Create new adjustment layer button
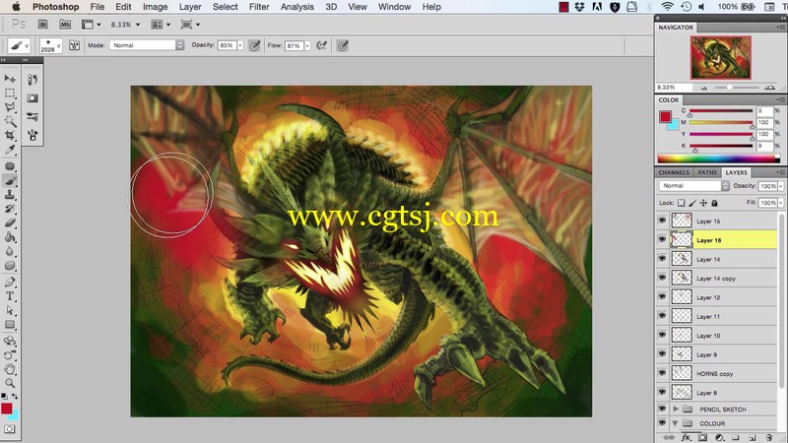The height and width of the screenshot is (443, 788). [719, 437]
